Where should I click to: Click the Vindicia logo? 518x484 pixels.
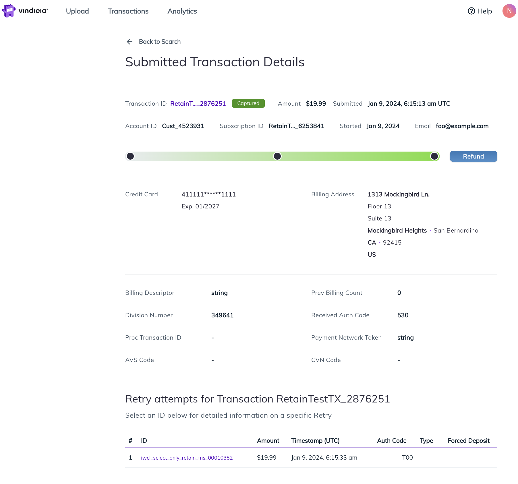point(25,11)
